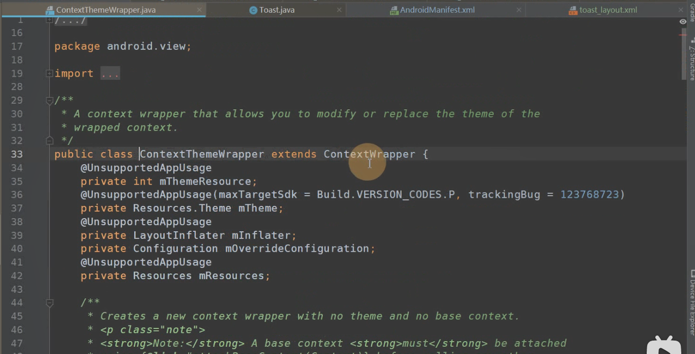This screenshot has width=695, height=354.
Task: Click the tracking bug number 123768723
Action: [590, 194]
